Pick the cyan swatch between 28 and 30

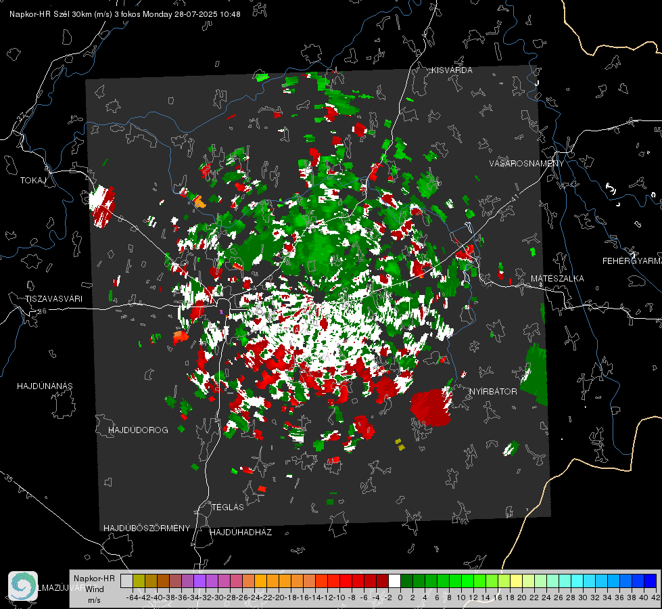[577, 581]
